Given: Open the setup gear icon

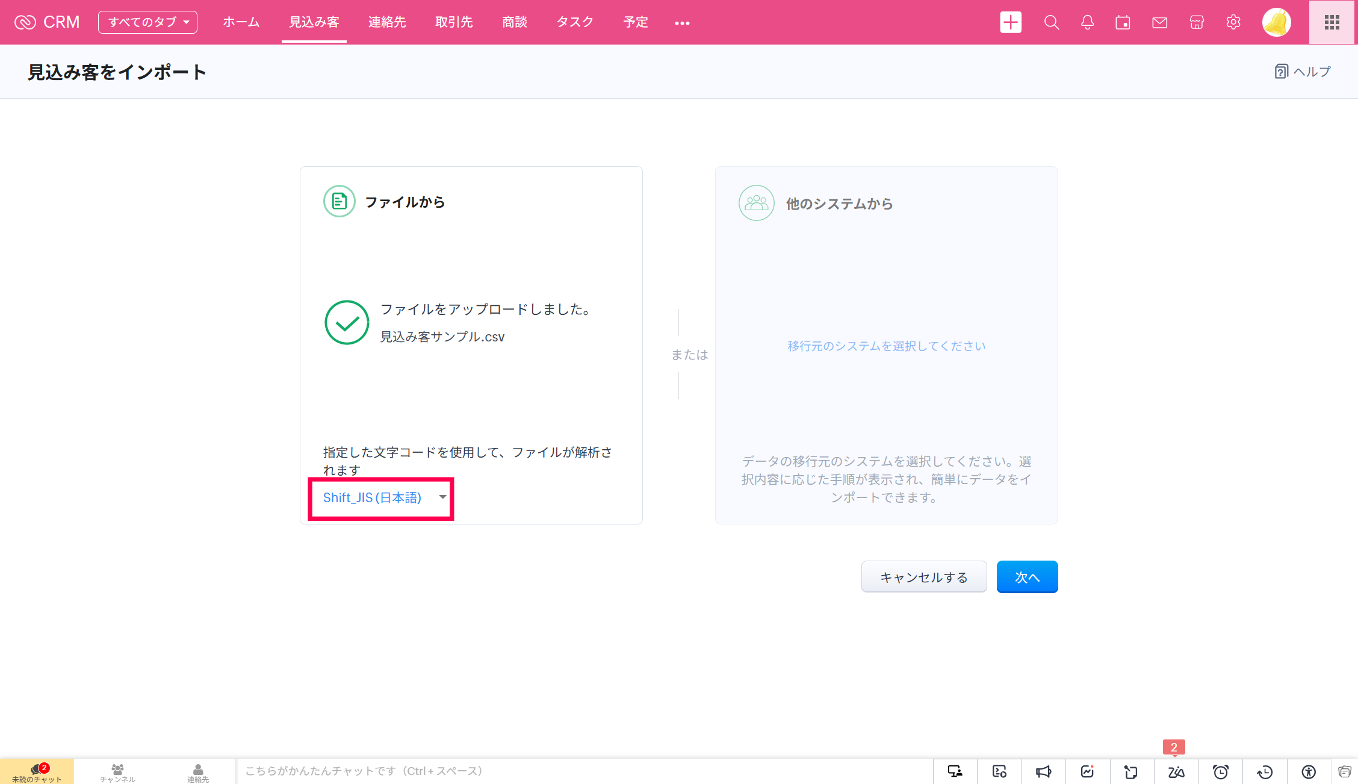Looking at the screenshot, I should point(1233,22).
